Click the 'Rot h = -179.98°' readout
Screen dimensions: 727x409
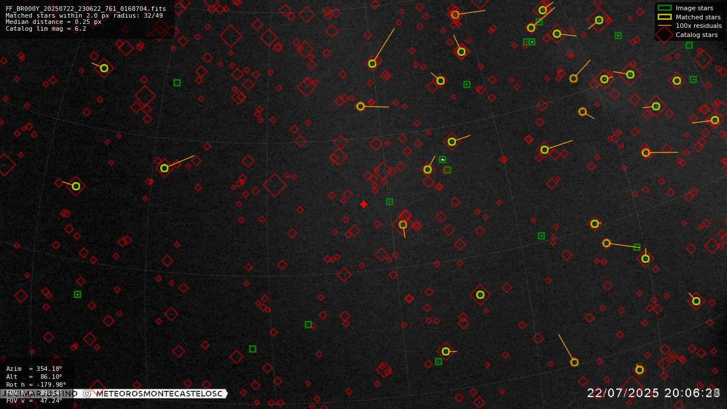pos(36,385)
